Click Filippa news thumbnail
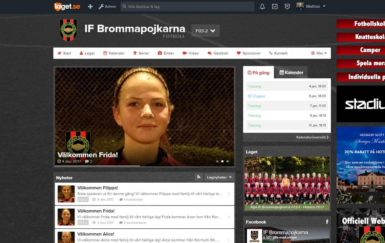The height and width of the screenshot is (243, 385). (66, 194)
